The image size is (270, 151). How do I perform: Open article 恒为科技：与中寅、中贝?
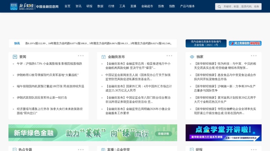225,66
